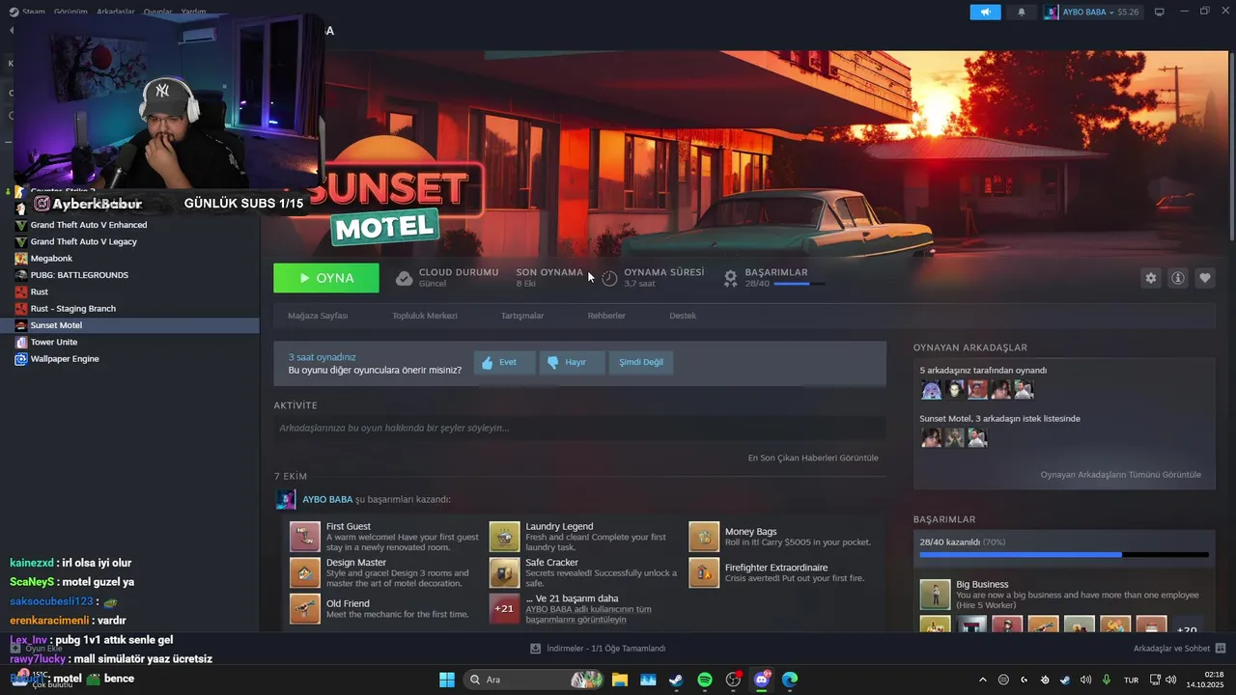Viewport: 1236px width, 695px height.
Task: Click the Money Bags achievement icon
Action: coord(704,537)
